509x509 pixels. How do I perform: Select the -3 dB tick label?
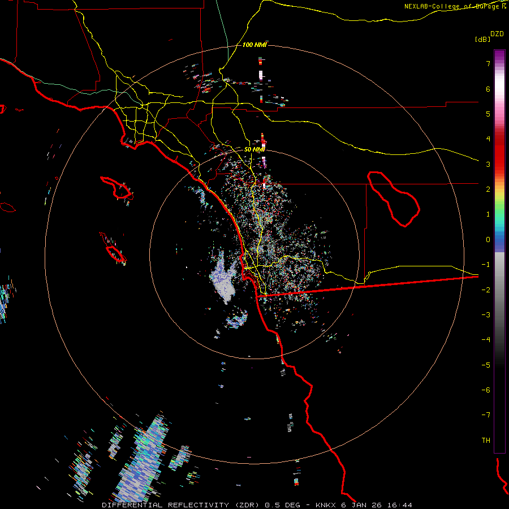click(x=486, y=315)
